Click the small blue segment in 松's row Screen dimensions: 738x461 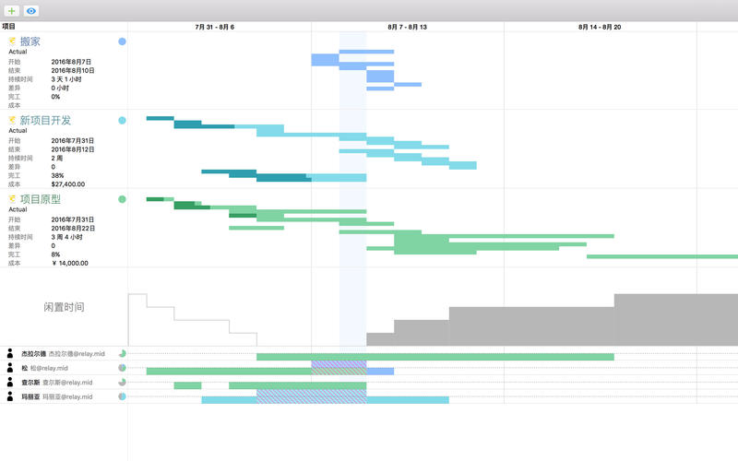point(380,372)
